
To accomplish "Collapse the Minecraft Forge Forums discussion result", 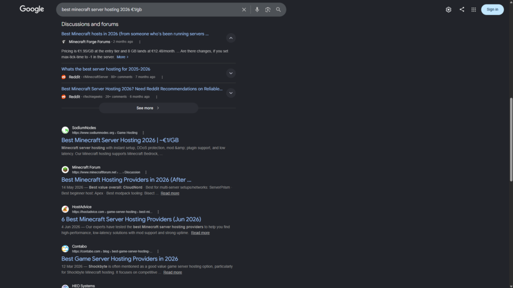I will (230, 38).
